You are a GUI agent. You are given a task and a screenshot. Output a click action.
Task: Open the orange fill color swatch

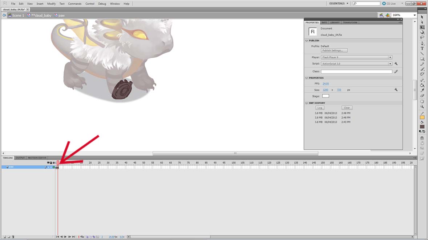point(422,117)
